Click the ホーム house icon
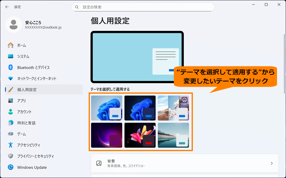Viewport: 286px width, 178px height. tap(11, 45)
